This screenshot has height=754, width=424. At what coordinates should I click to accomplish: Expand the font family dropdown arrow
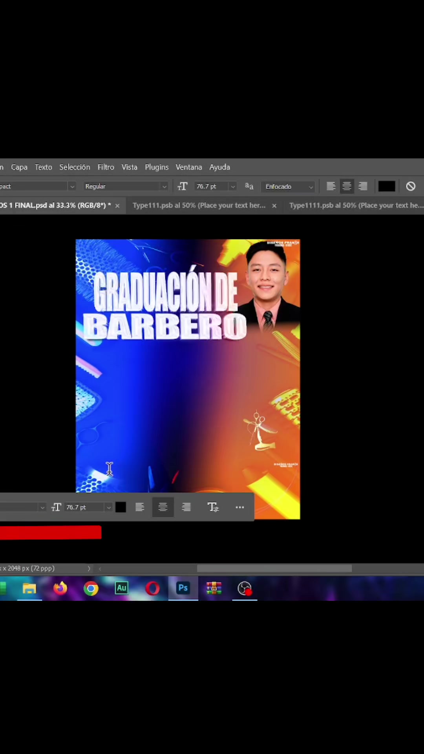click(72, 187)
